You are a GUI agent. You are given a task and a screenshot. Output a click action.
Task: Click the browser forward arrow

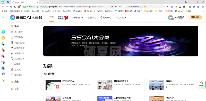point(7,7)
